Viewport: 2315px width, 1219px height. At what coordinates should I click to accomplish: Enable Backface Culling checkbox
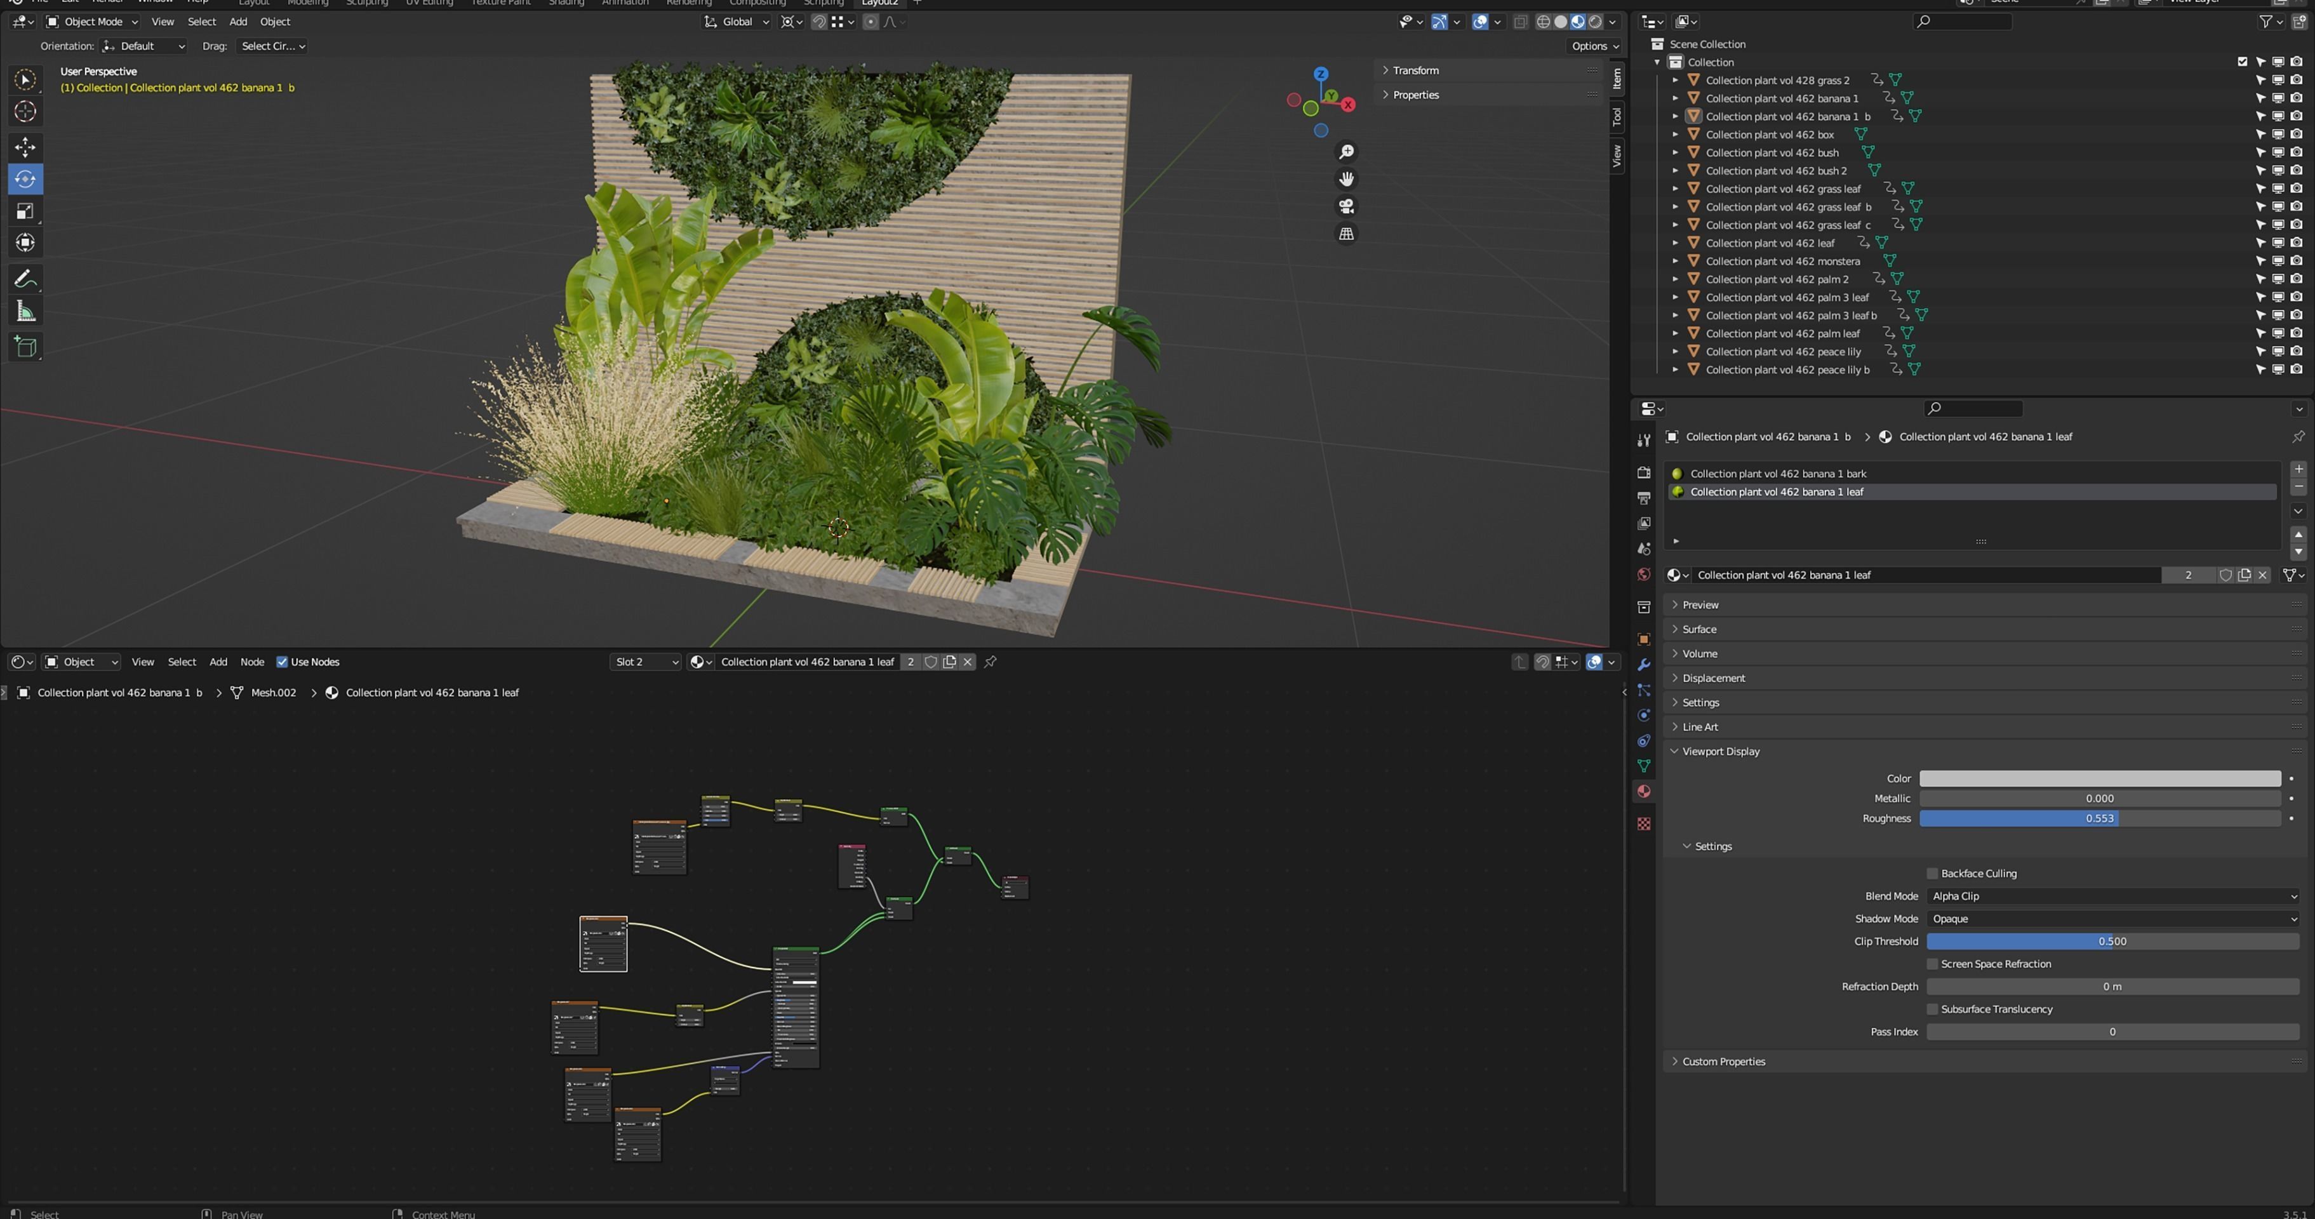pyautogui.click(x=1932, y=873)
